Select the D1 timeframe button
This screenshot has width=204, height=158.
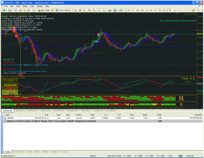point(156,10)
